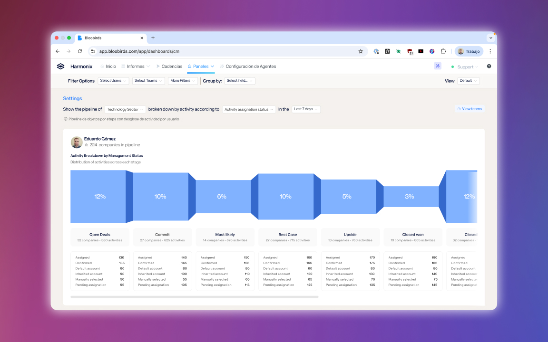
Task: Open the Chrome three-dot menu
Action: [490, 51]
